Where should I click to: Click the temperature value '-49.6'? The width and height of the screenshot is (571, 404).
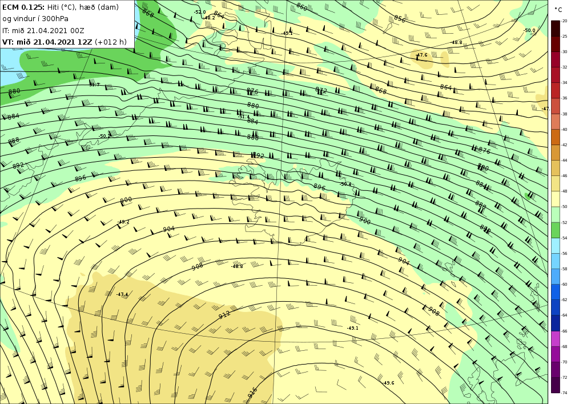tap(388, 383)
